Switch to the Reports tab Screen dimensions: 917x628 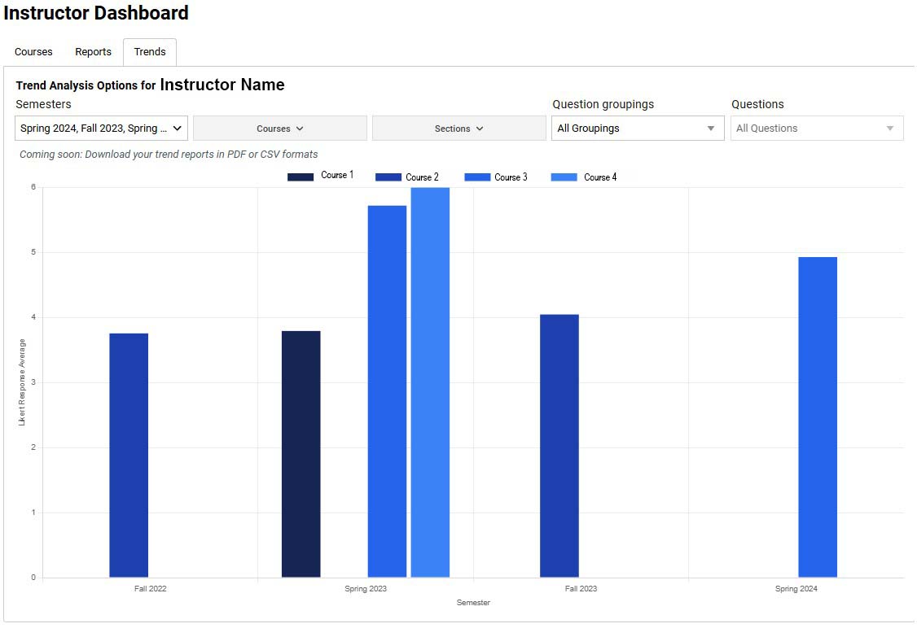point(93,52)
